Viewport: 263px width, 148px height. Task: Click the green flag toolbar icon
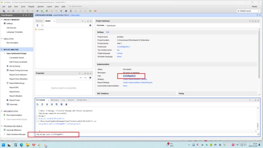(x=47, y=11)
